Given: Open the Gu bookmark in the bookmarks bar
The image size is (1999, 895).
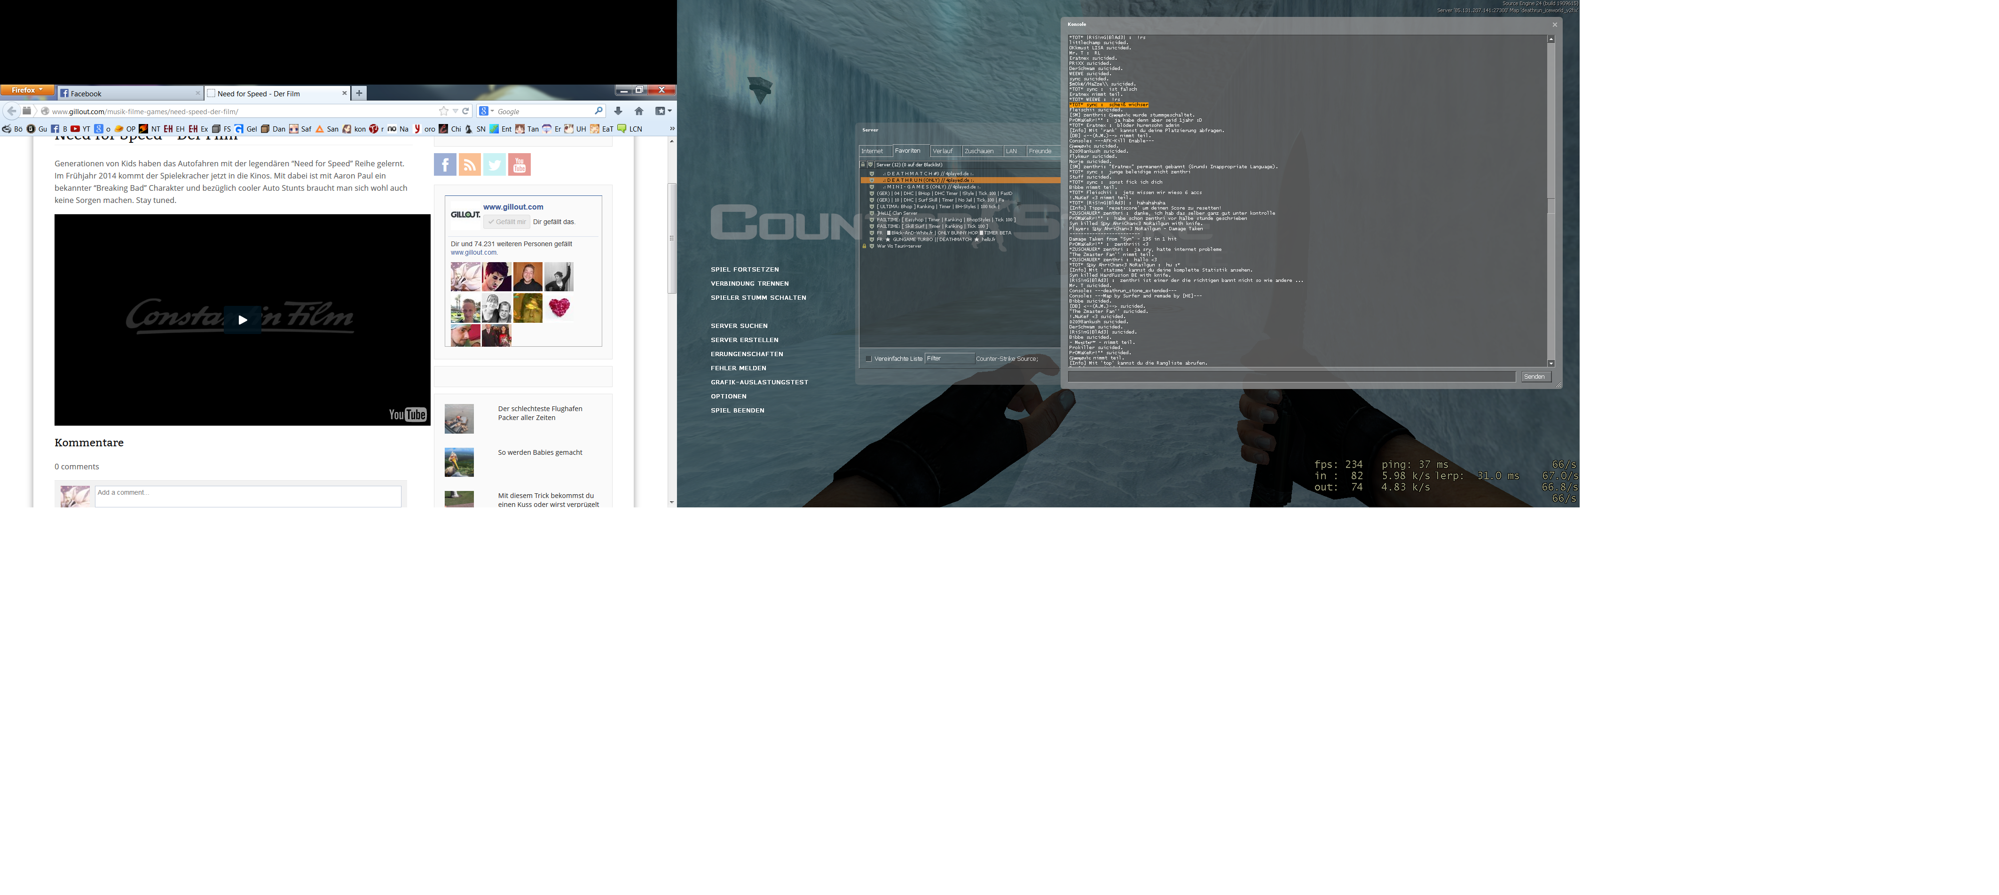Looking at the screenshot, I should click(37, 129).
